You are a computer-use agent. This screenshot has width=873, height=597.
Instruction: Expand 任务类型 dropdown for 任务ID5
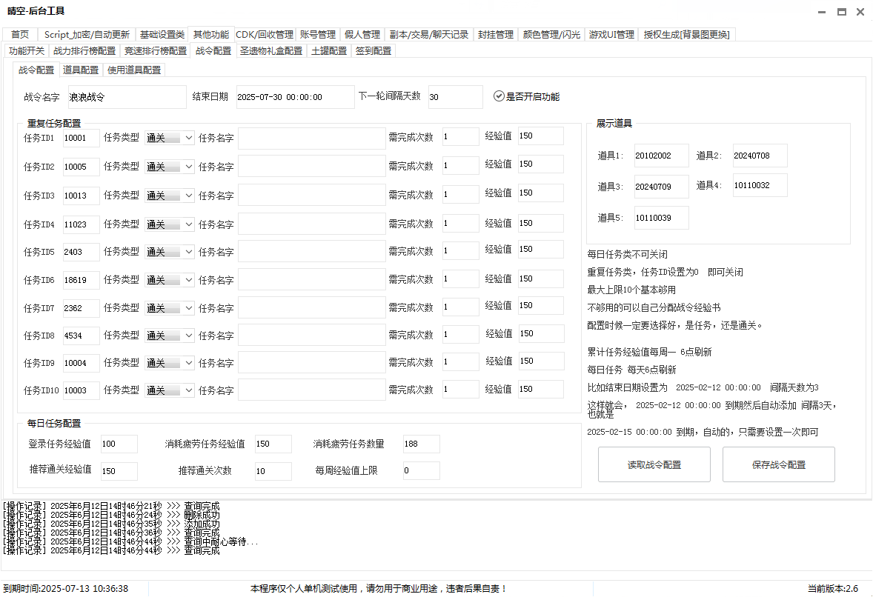click(x=169, y=252)
